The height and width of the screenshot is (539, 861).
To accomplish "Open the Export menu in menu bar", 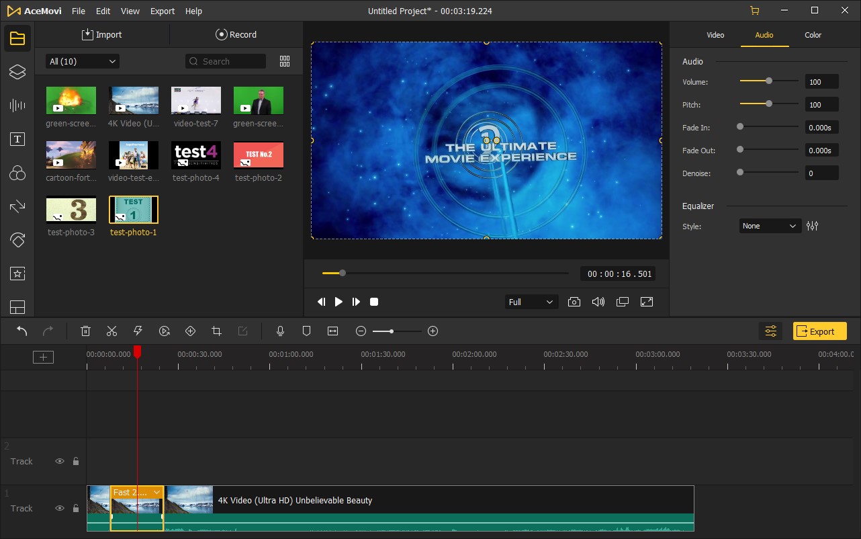I will pyautogui.click(x=162, y=11).
